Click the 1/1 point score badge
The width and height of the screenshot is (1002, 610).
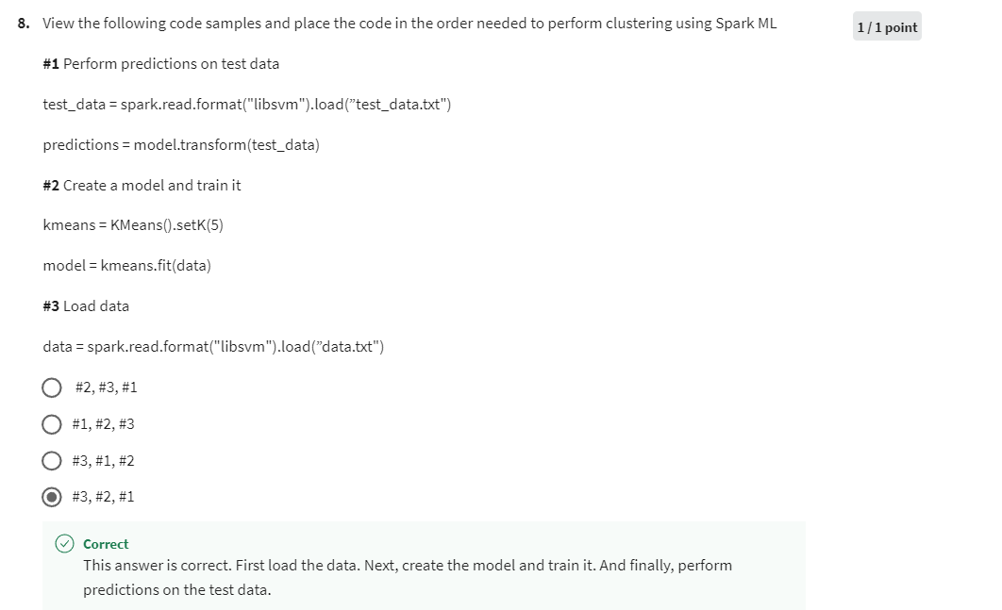(x=886, y=26)
